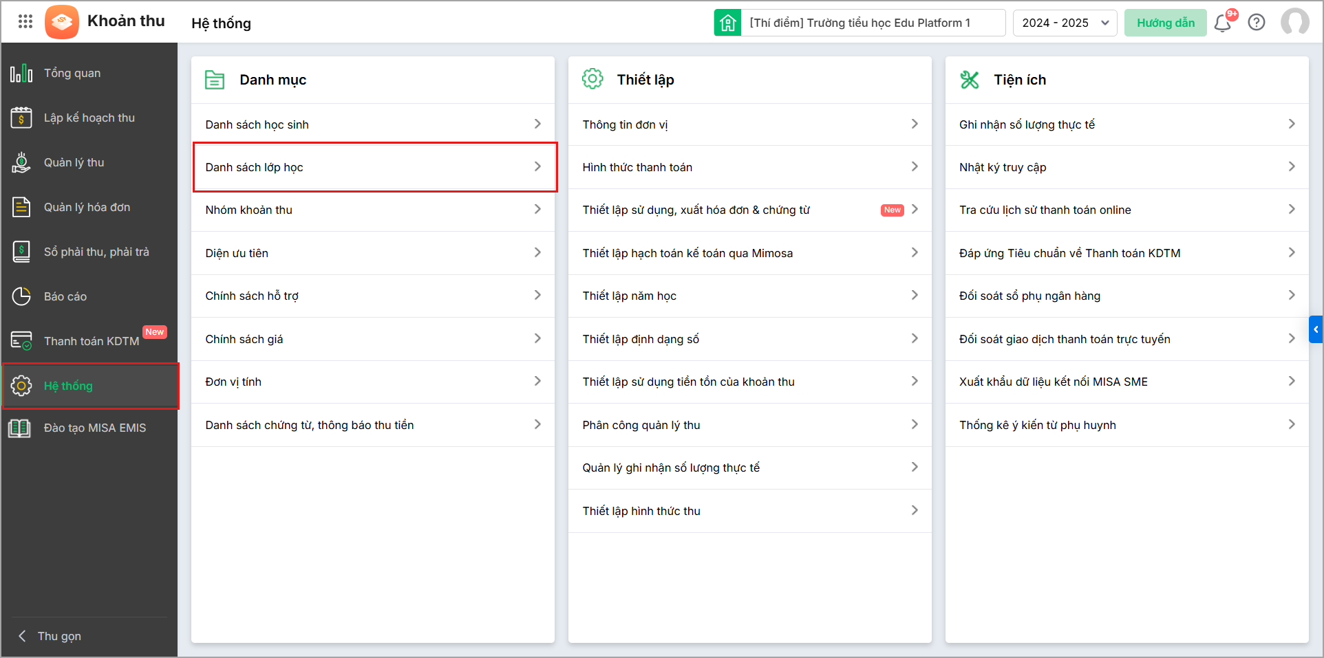Click the Đào tạo MISA EMIS book icon

point(19,428)
